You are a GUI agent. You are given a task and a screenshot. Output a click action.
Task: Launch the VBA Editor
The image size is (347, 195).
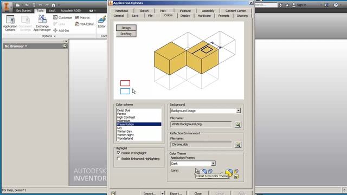(85, 24)
